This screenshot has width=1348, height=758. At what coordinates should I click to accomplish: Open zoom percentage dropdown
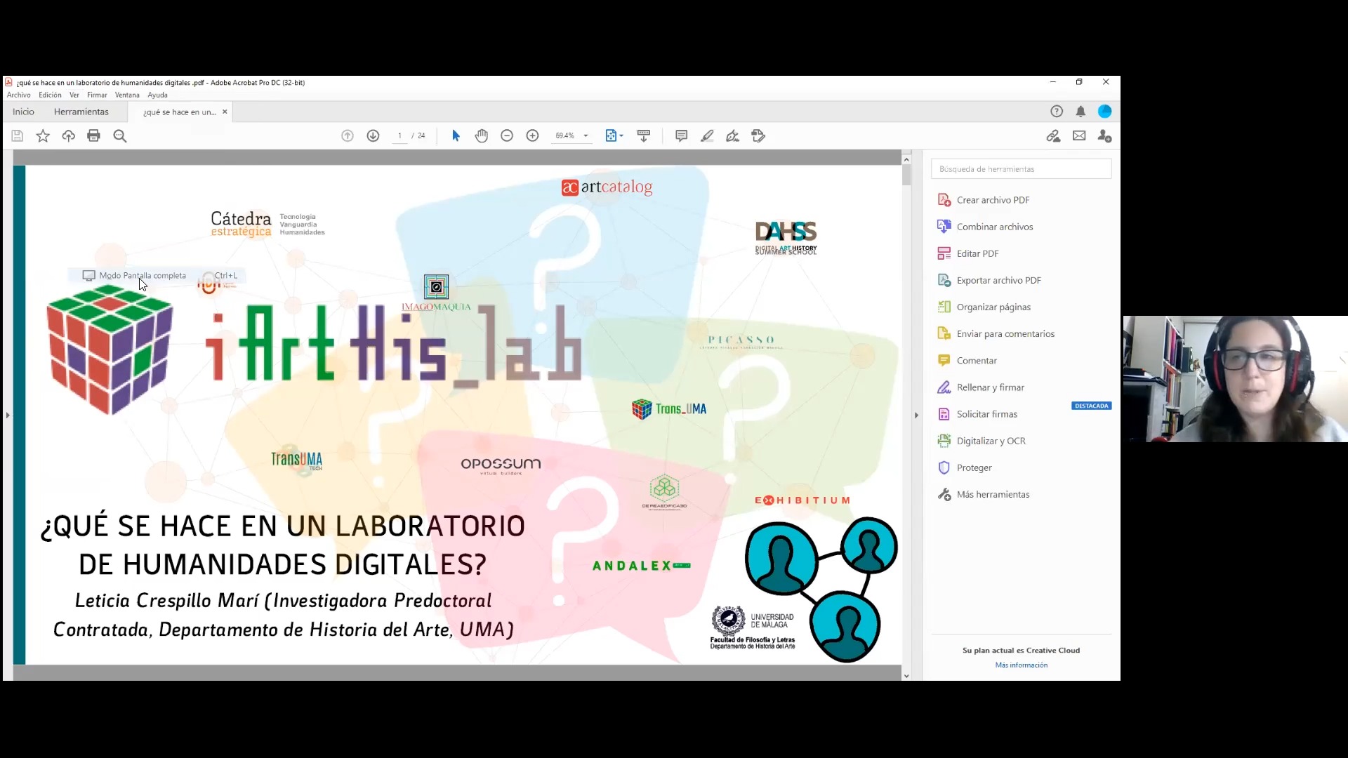coord(586,136)
